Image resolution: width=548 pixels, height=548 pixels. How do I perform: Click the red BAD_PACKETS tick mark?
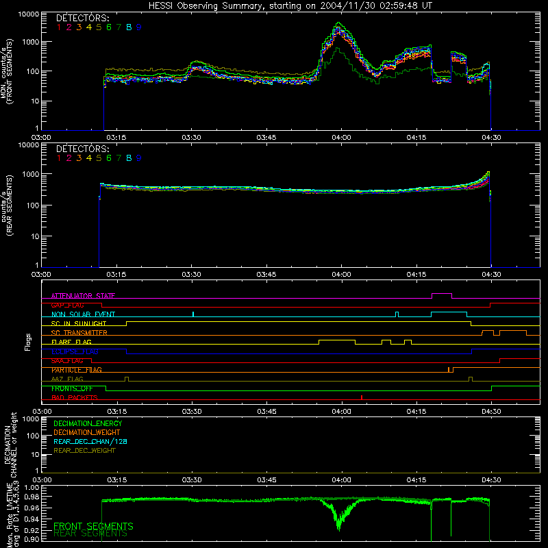(x=362, y=397)
